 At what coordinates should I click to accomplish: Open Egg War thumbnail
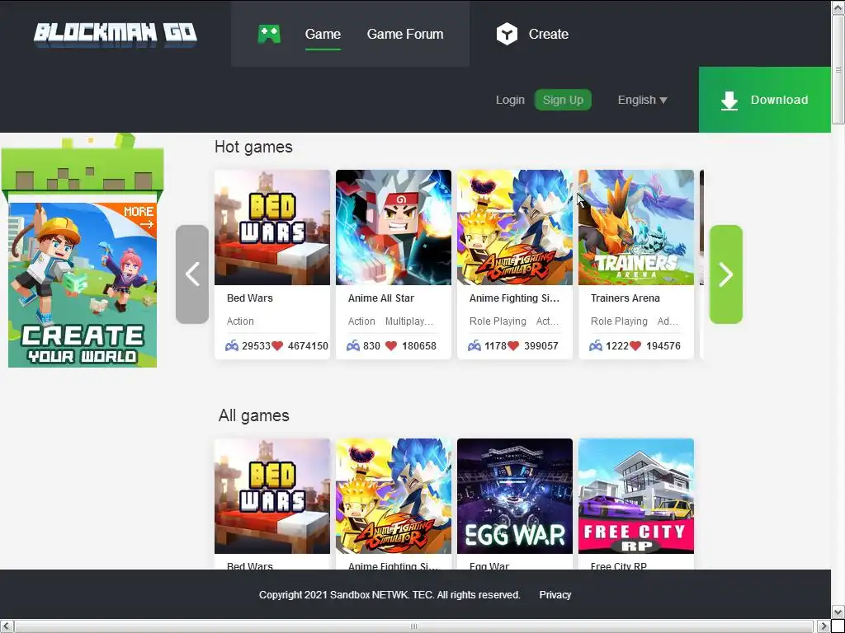pyautogui.click(x=515, y=495)
